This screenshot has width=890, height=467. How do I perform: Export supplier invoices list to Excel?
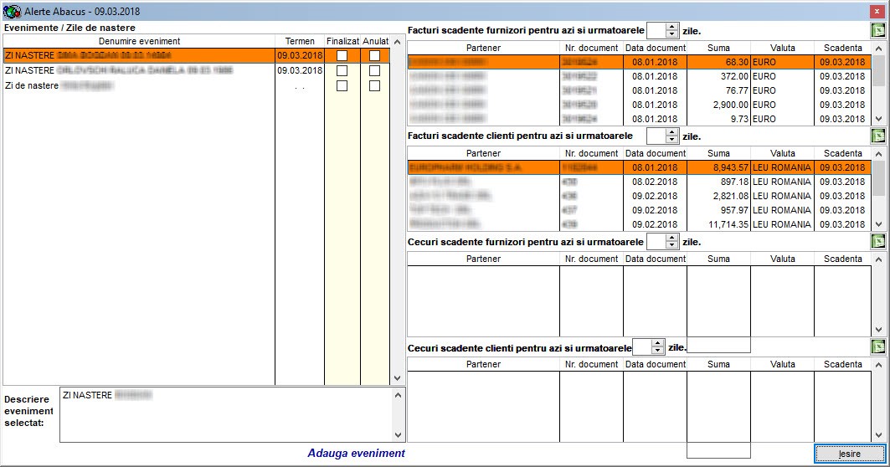(878, 31)
